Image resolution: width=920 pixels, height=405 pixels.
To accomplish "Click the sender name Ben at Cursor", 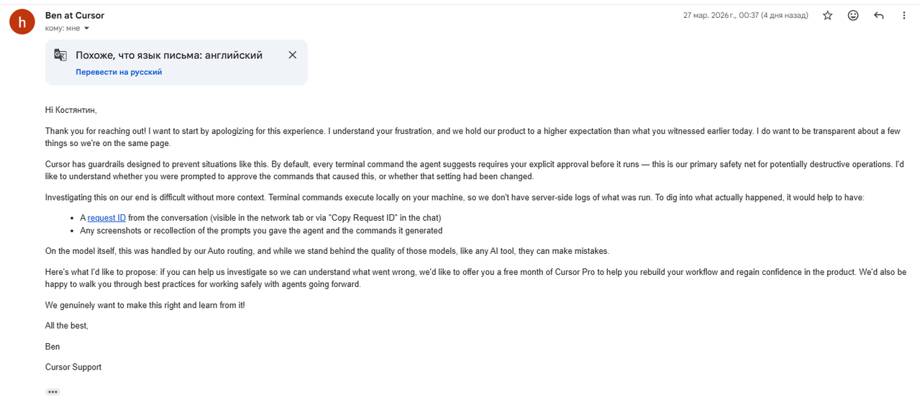I will pos(75,15).
